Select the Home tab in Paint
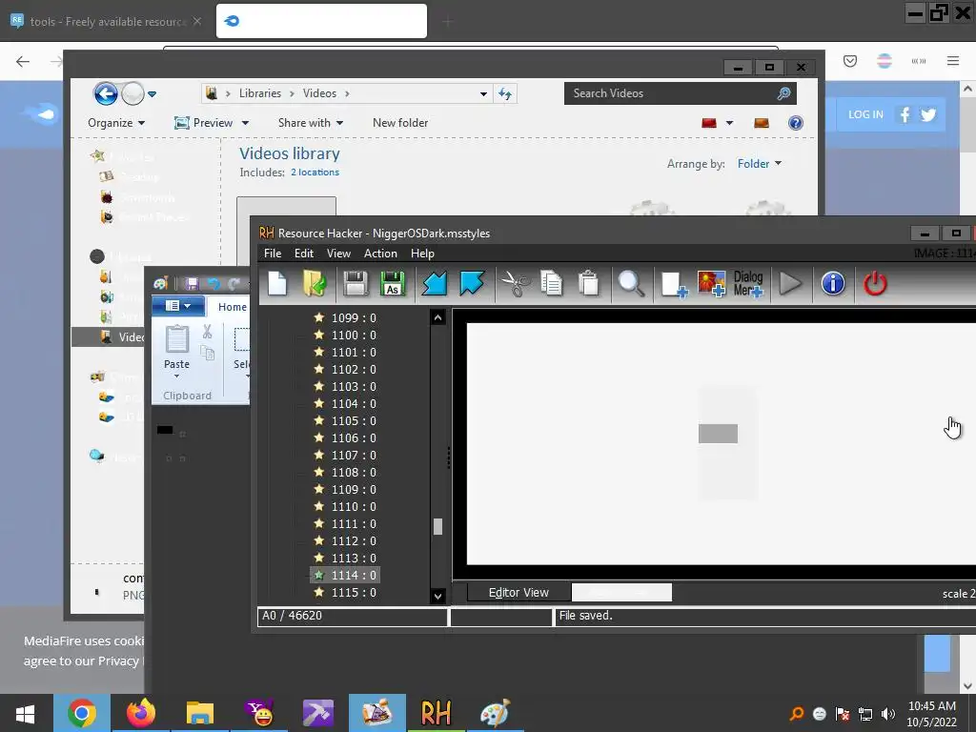Viewport: 976px width, 732px height. click(233, 307)
